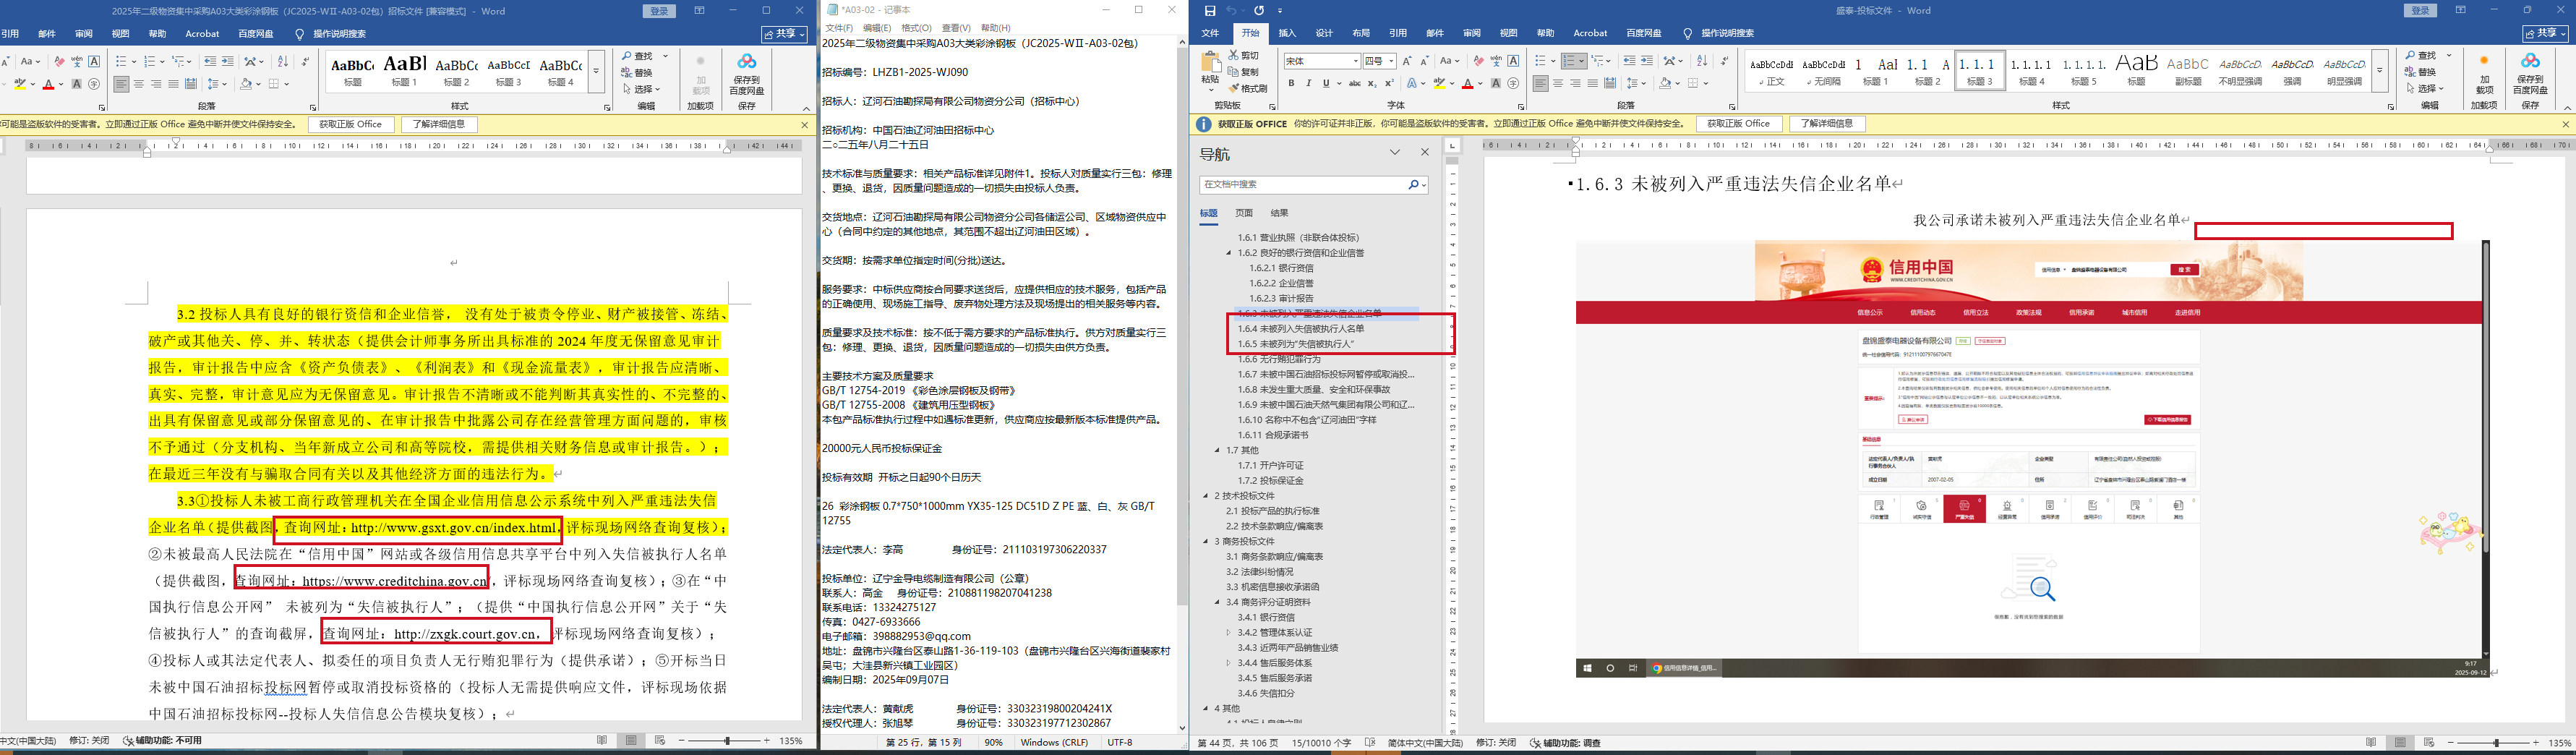Image resolution: width=2576 pixels, height=755 pixels.
Task: Collapse the 2 技术投标文件 heading in navigation
Action: [x=1206, y=496]
